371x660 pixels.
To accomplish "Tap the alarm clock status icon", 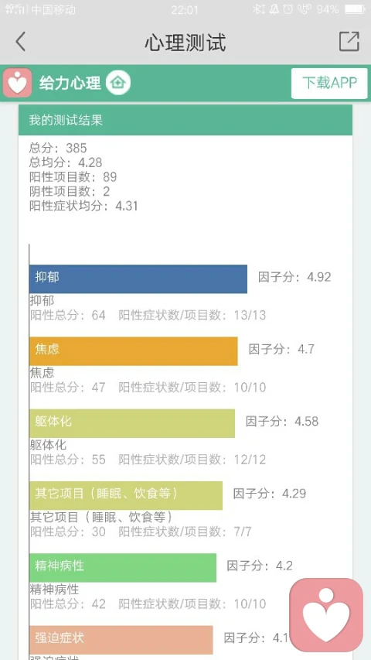I will pyautogui.click(x=288, y=9).
